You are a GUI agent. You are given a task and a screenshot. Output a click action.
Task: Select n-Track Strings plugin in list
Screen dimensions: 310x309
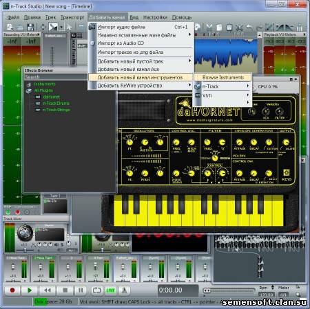56,110
